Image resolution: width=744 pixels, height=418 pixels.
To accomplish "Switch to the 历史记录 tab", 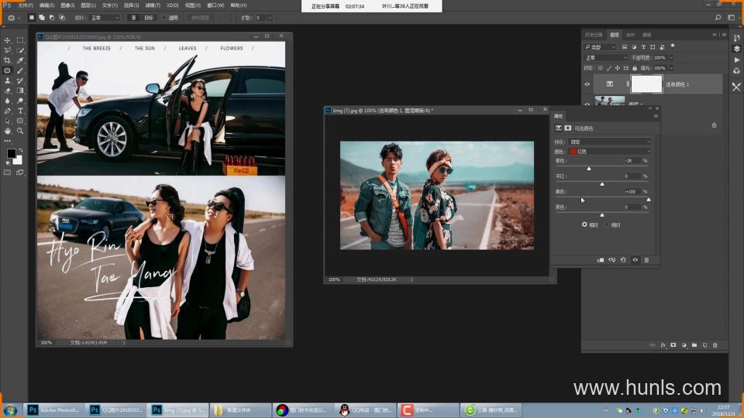I will [594, 35].
